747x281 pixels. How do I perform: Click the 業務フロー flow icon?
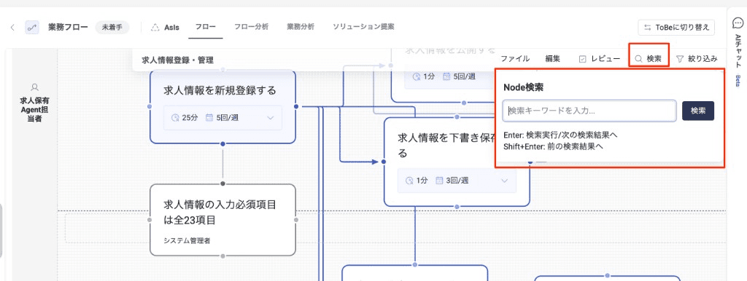coord(32,27)
